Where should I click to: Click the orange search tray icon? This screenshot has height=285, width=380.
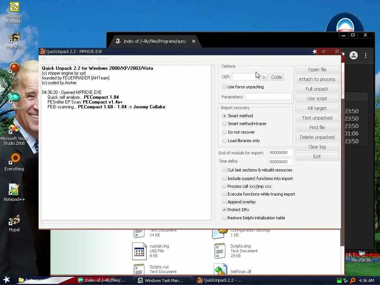point(353,281)
